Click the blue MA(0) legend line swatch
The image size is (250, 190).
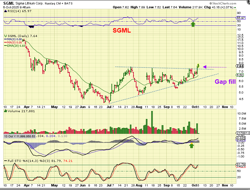point(6,39)
